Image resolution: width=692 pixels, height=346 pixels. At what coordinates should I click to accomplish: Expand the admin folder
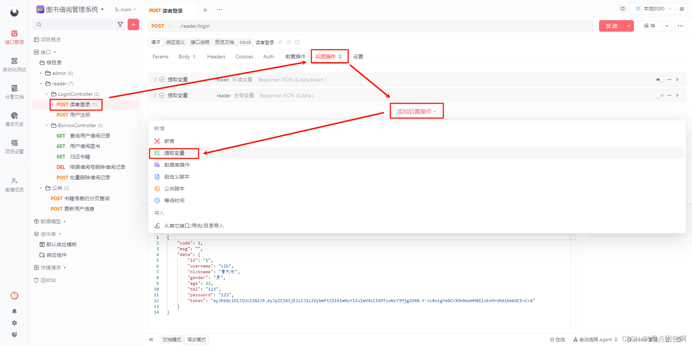(41, 73)
